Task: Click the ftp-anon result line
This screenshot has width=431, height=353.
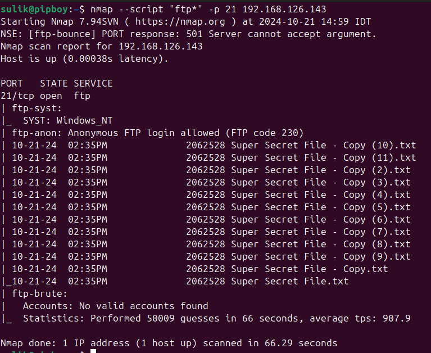Action: click(x=152, y=133)
